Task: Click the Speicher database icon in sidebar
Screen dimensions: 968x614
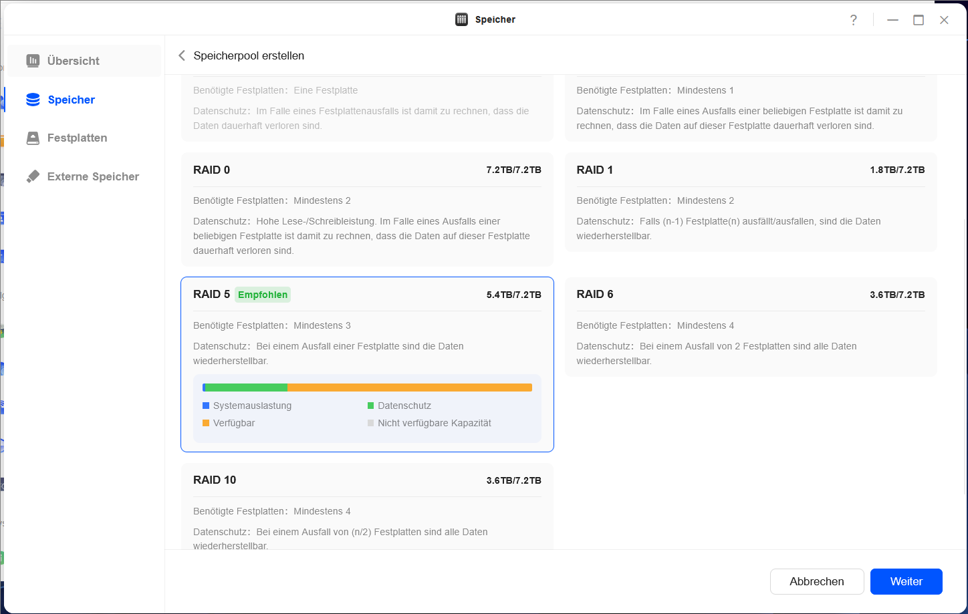Action: click(33, 100)
